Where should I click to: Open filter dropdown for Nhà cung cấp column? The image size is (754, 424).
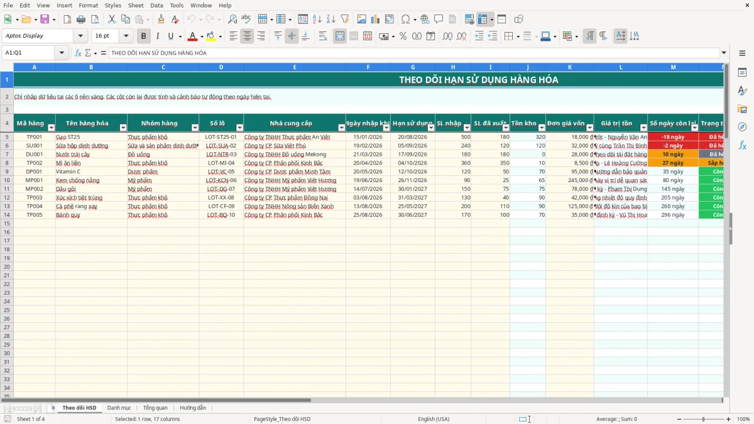point(342,128)
